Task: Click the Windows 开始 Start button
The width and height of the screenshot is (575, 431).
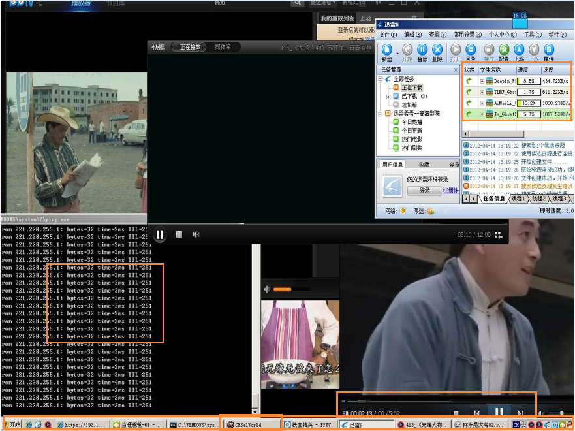Action: [x=12, y=424]
